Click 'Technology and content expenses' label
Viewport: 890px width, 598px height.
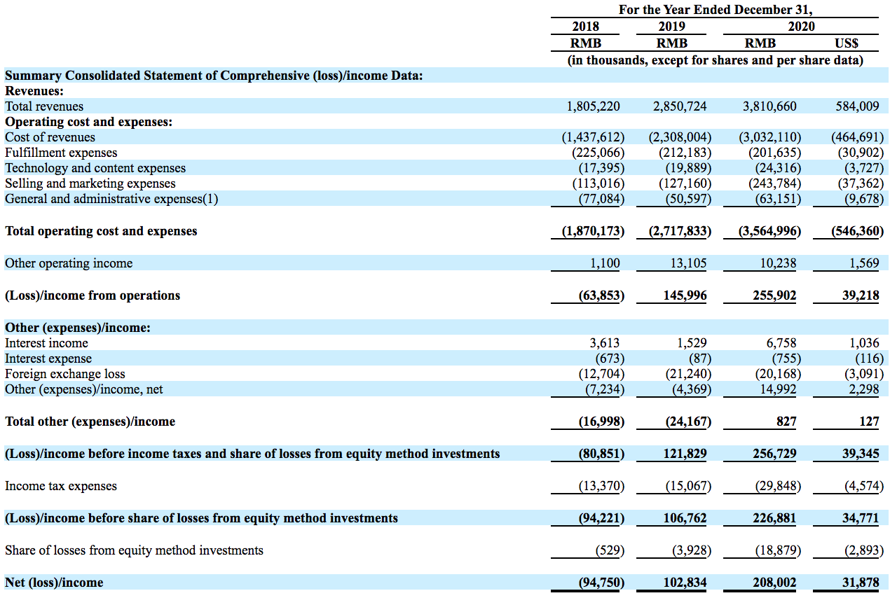pos(95,168)
